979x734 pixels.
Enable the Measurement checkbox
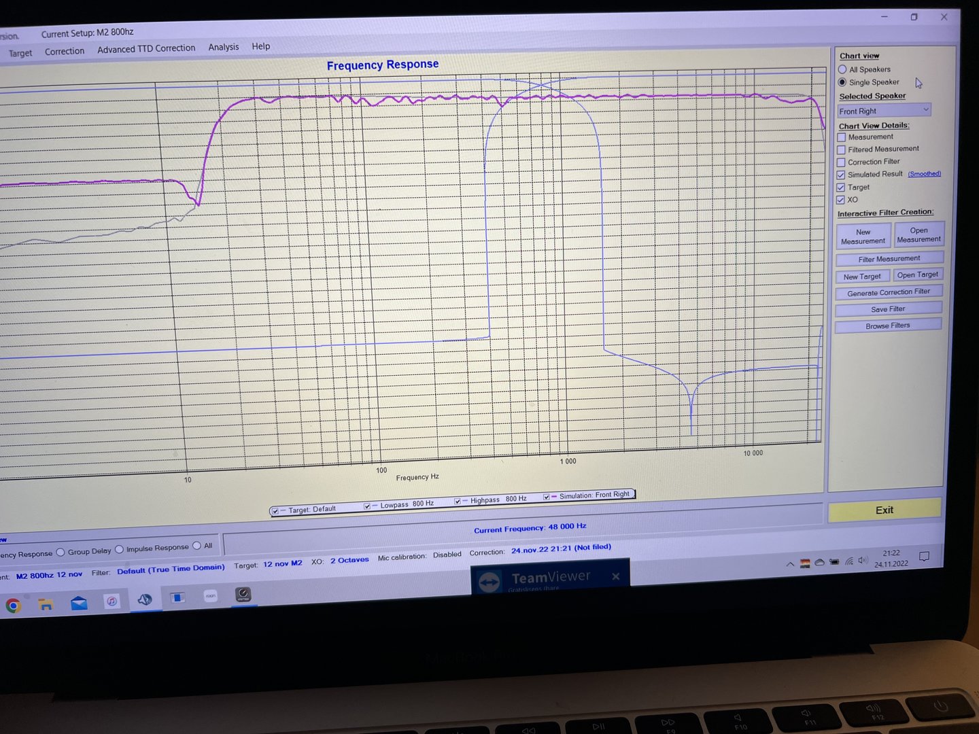coord(842,137)
